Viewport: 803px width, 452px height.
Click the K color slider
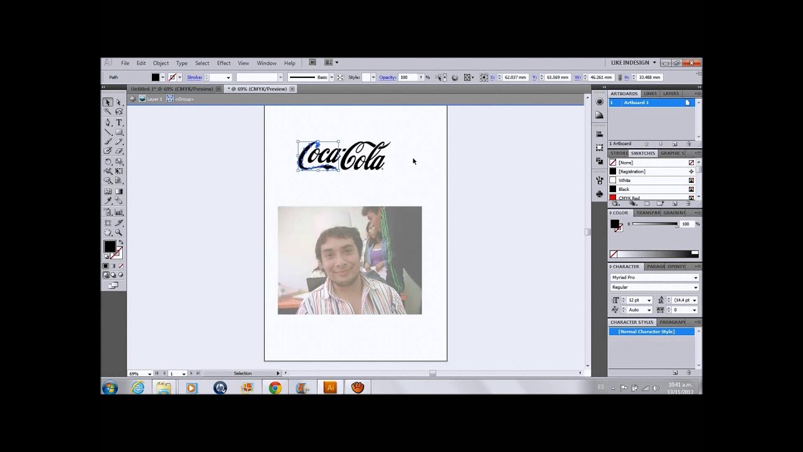pos(655,224)
